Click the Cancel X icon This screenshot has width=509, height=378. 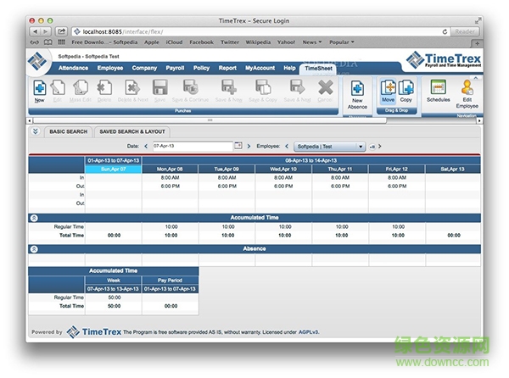coord(326,89)
